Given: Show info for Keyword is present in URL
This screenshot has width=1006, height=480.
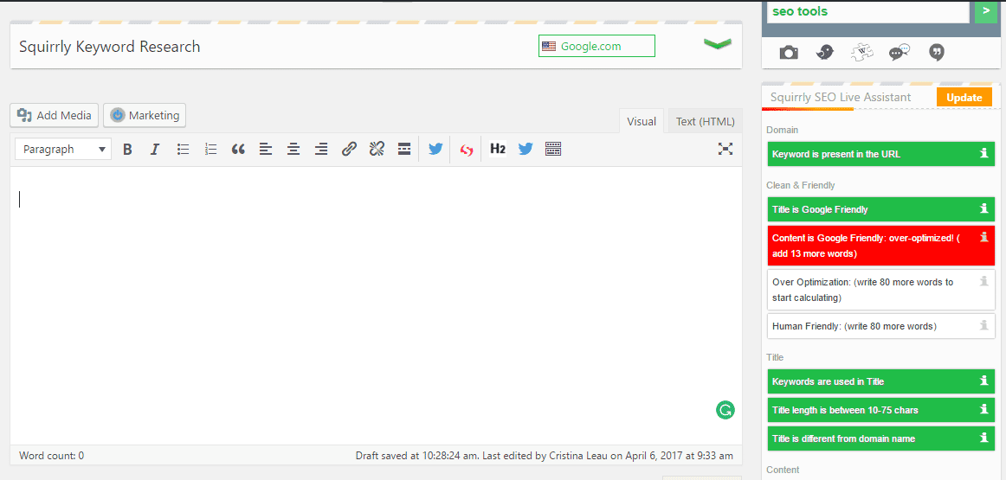Looking at the screenshot, I should (983, 153).
